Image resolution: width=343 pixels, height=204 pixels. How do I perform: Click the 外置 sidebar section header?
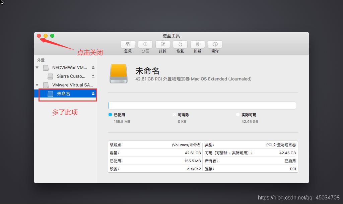[41, 60]
